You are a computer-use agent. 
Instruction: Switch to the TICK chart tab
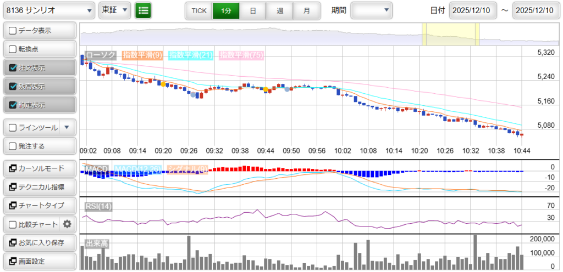[198, 10]
